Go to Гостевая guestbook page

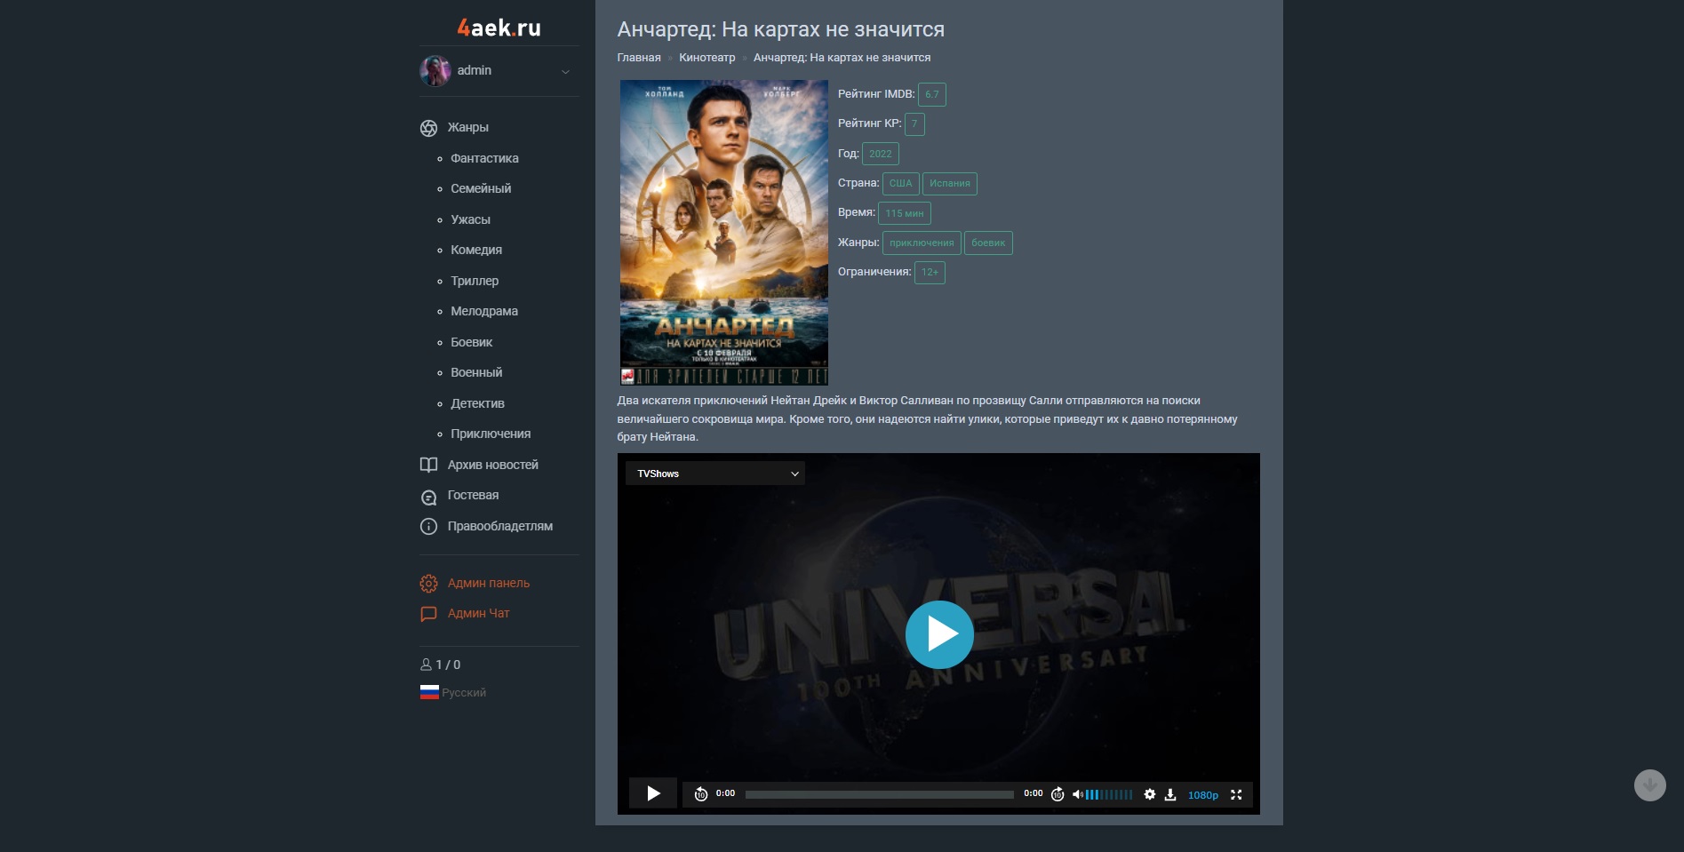473,495
